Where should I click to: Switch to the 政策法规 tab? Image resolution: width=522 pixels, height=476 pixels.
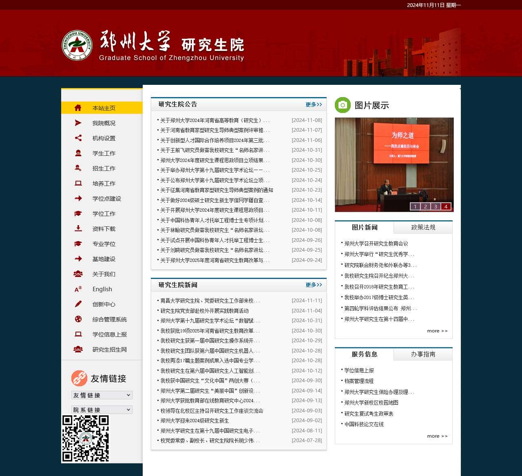[x=423, y=227]
